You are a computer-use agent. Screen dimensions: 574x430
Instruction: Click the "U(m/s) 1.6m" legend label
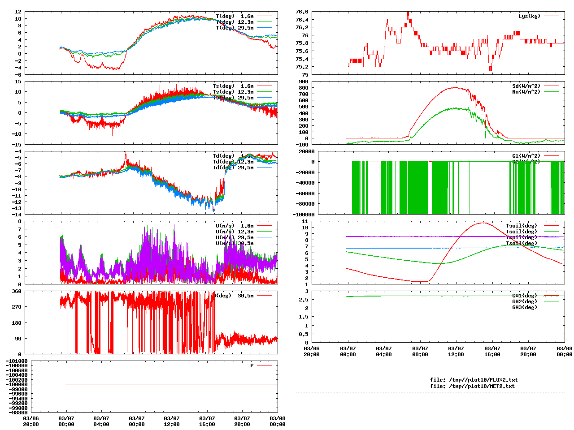pyautogui.click(x=235, y=226)
